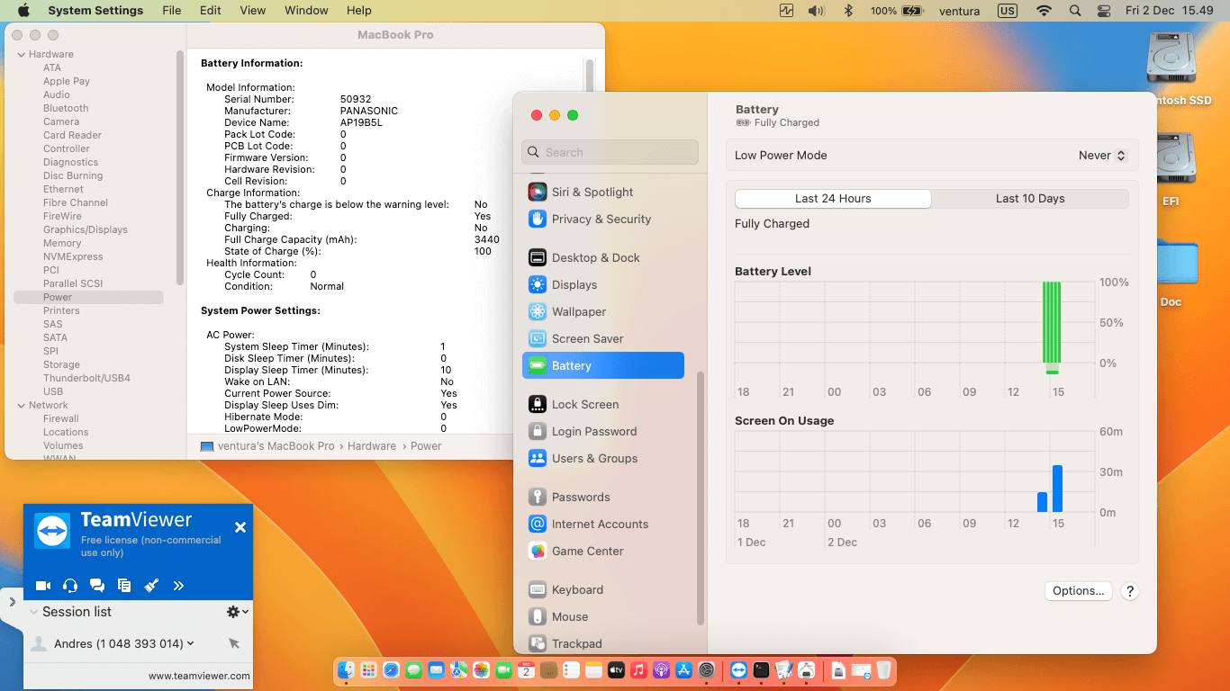The width and height of the screenshot is (1230, 691).
Task: Start TeamViewer video call camera
Action: click(43, 586)
